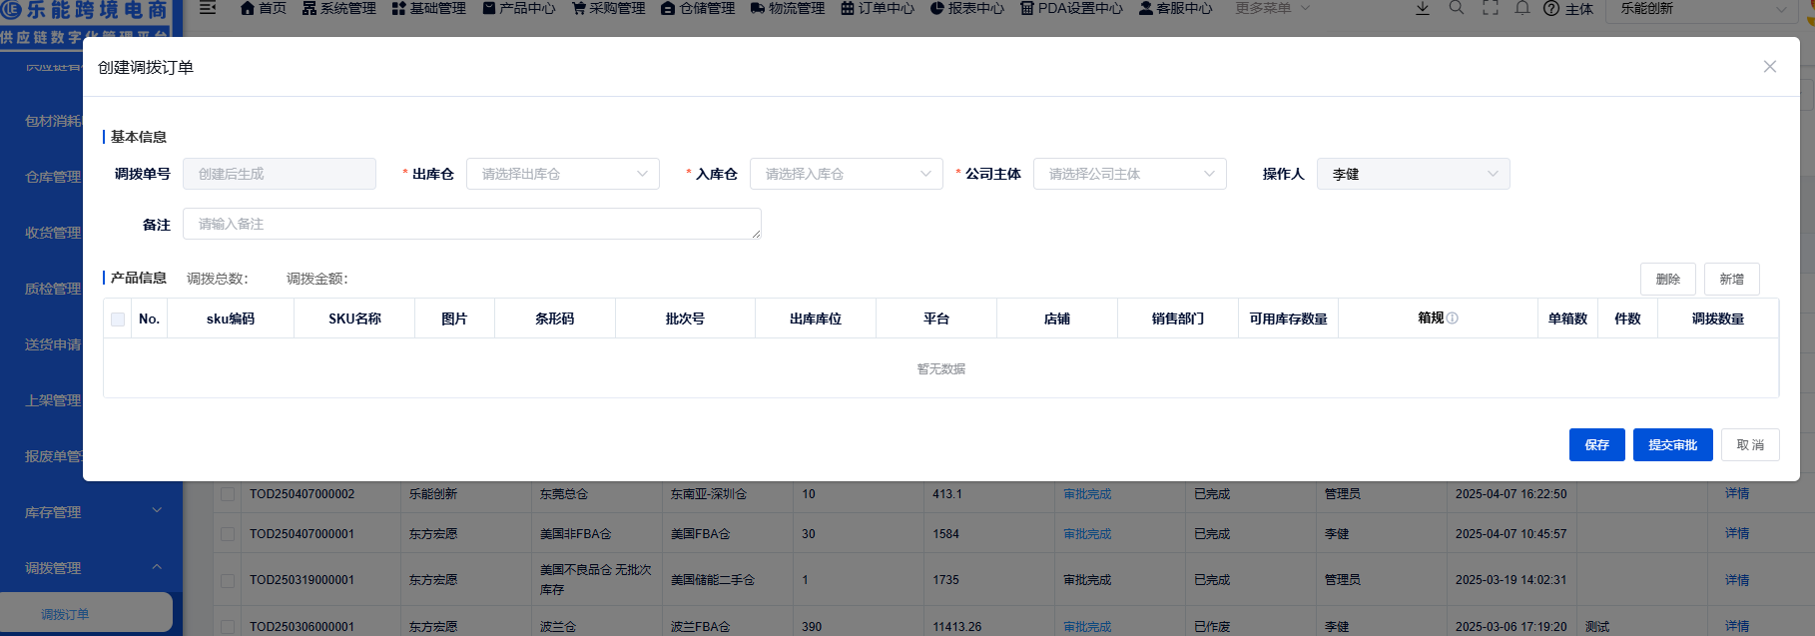
Task: Tick the checkbox for row TOD250306000001
Action: pyautogui.click(x=228, y=627)
